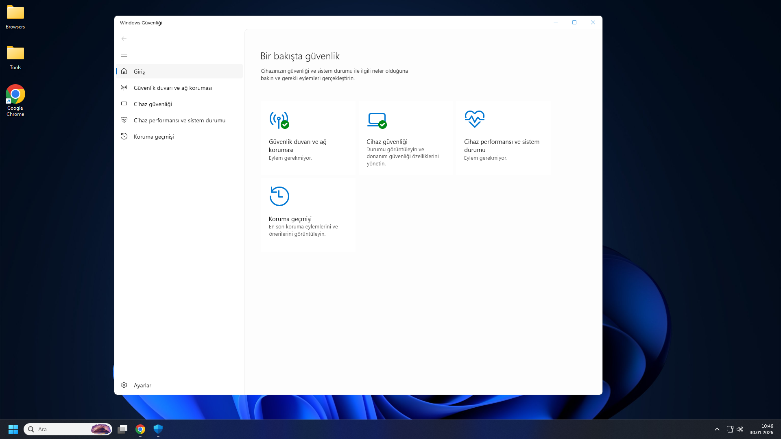This screenshot has width=781, height=439.
Task: Open Cihaz güvenliği in the sidebar
Action: point(179,104)
